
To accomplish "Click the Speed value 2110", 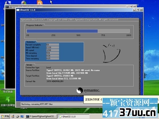I will click(52, 47).
